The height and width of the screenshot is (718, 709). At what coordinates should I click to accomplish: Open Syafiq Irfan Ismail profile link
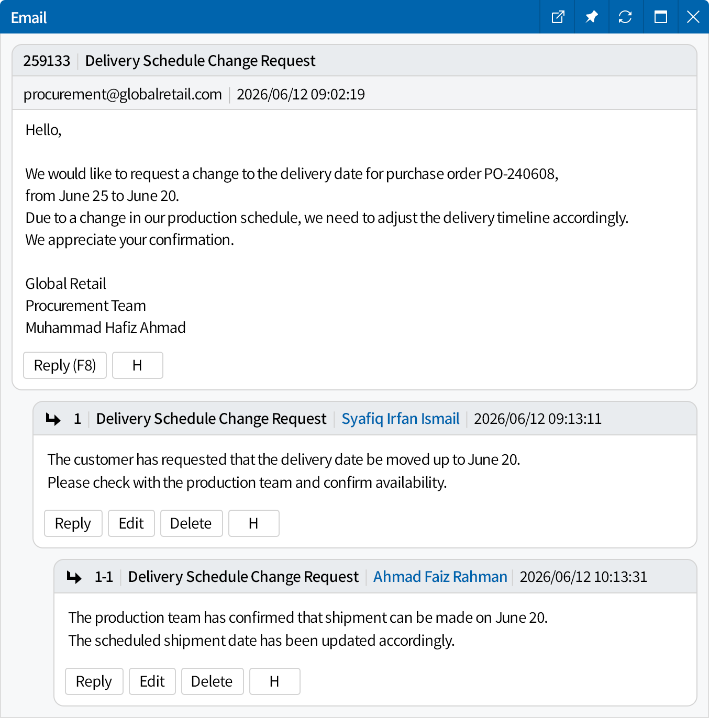click(401, 419)
